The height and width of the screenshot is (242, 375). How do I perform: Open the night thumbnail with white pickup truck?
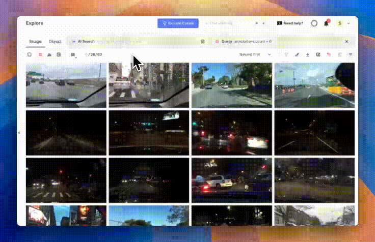click(232, 180)
